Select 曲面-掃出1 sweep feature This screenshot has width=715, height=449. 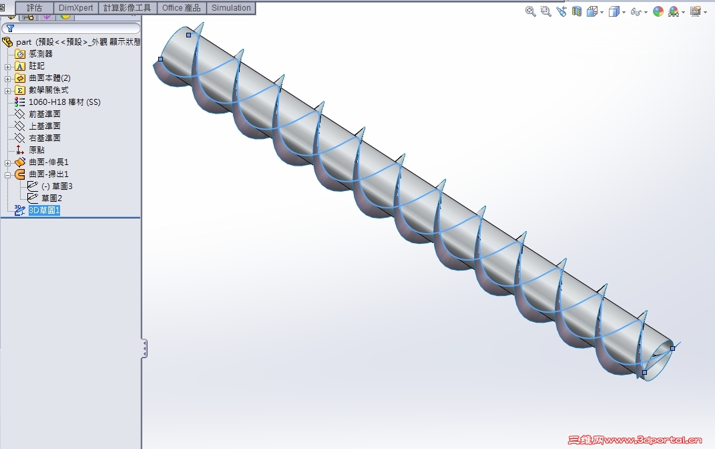pos(48,174)
